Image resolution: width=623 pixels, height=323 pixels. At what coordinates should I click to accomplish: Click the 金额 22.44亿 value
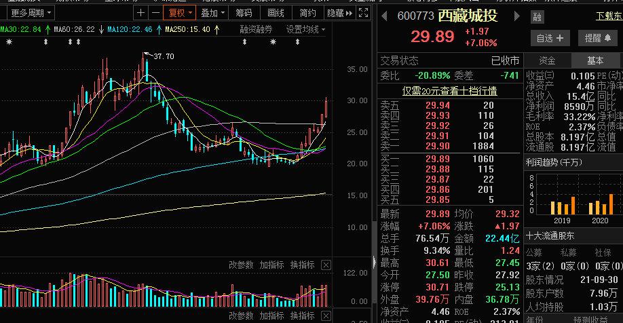(x=502, y=238)
